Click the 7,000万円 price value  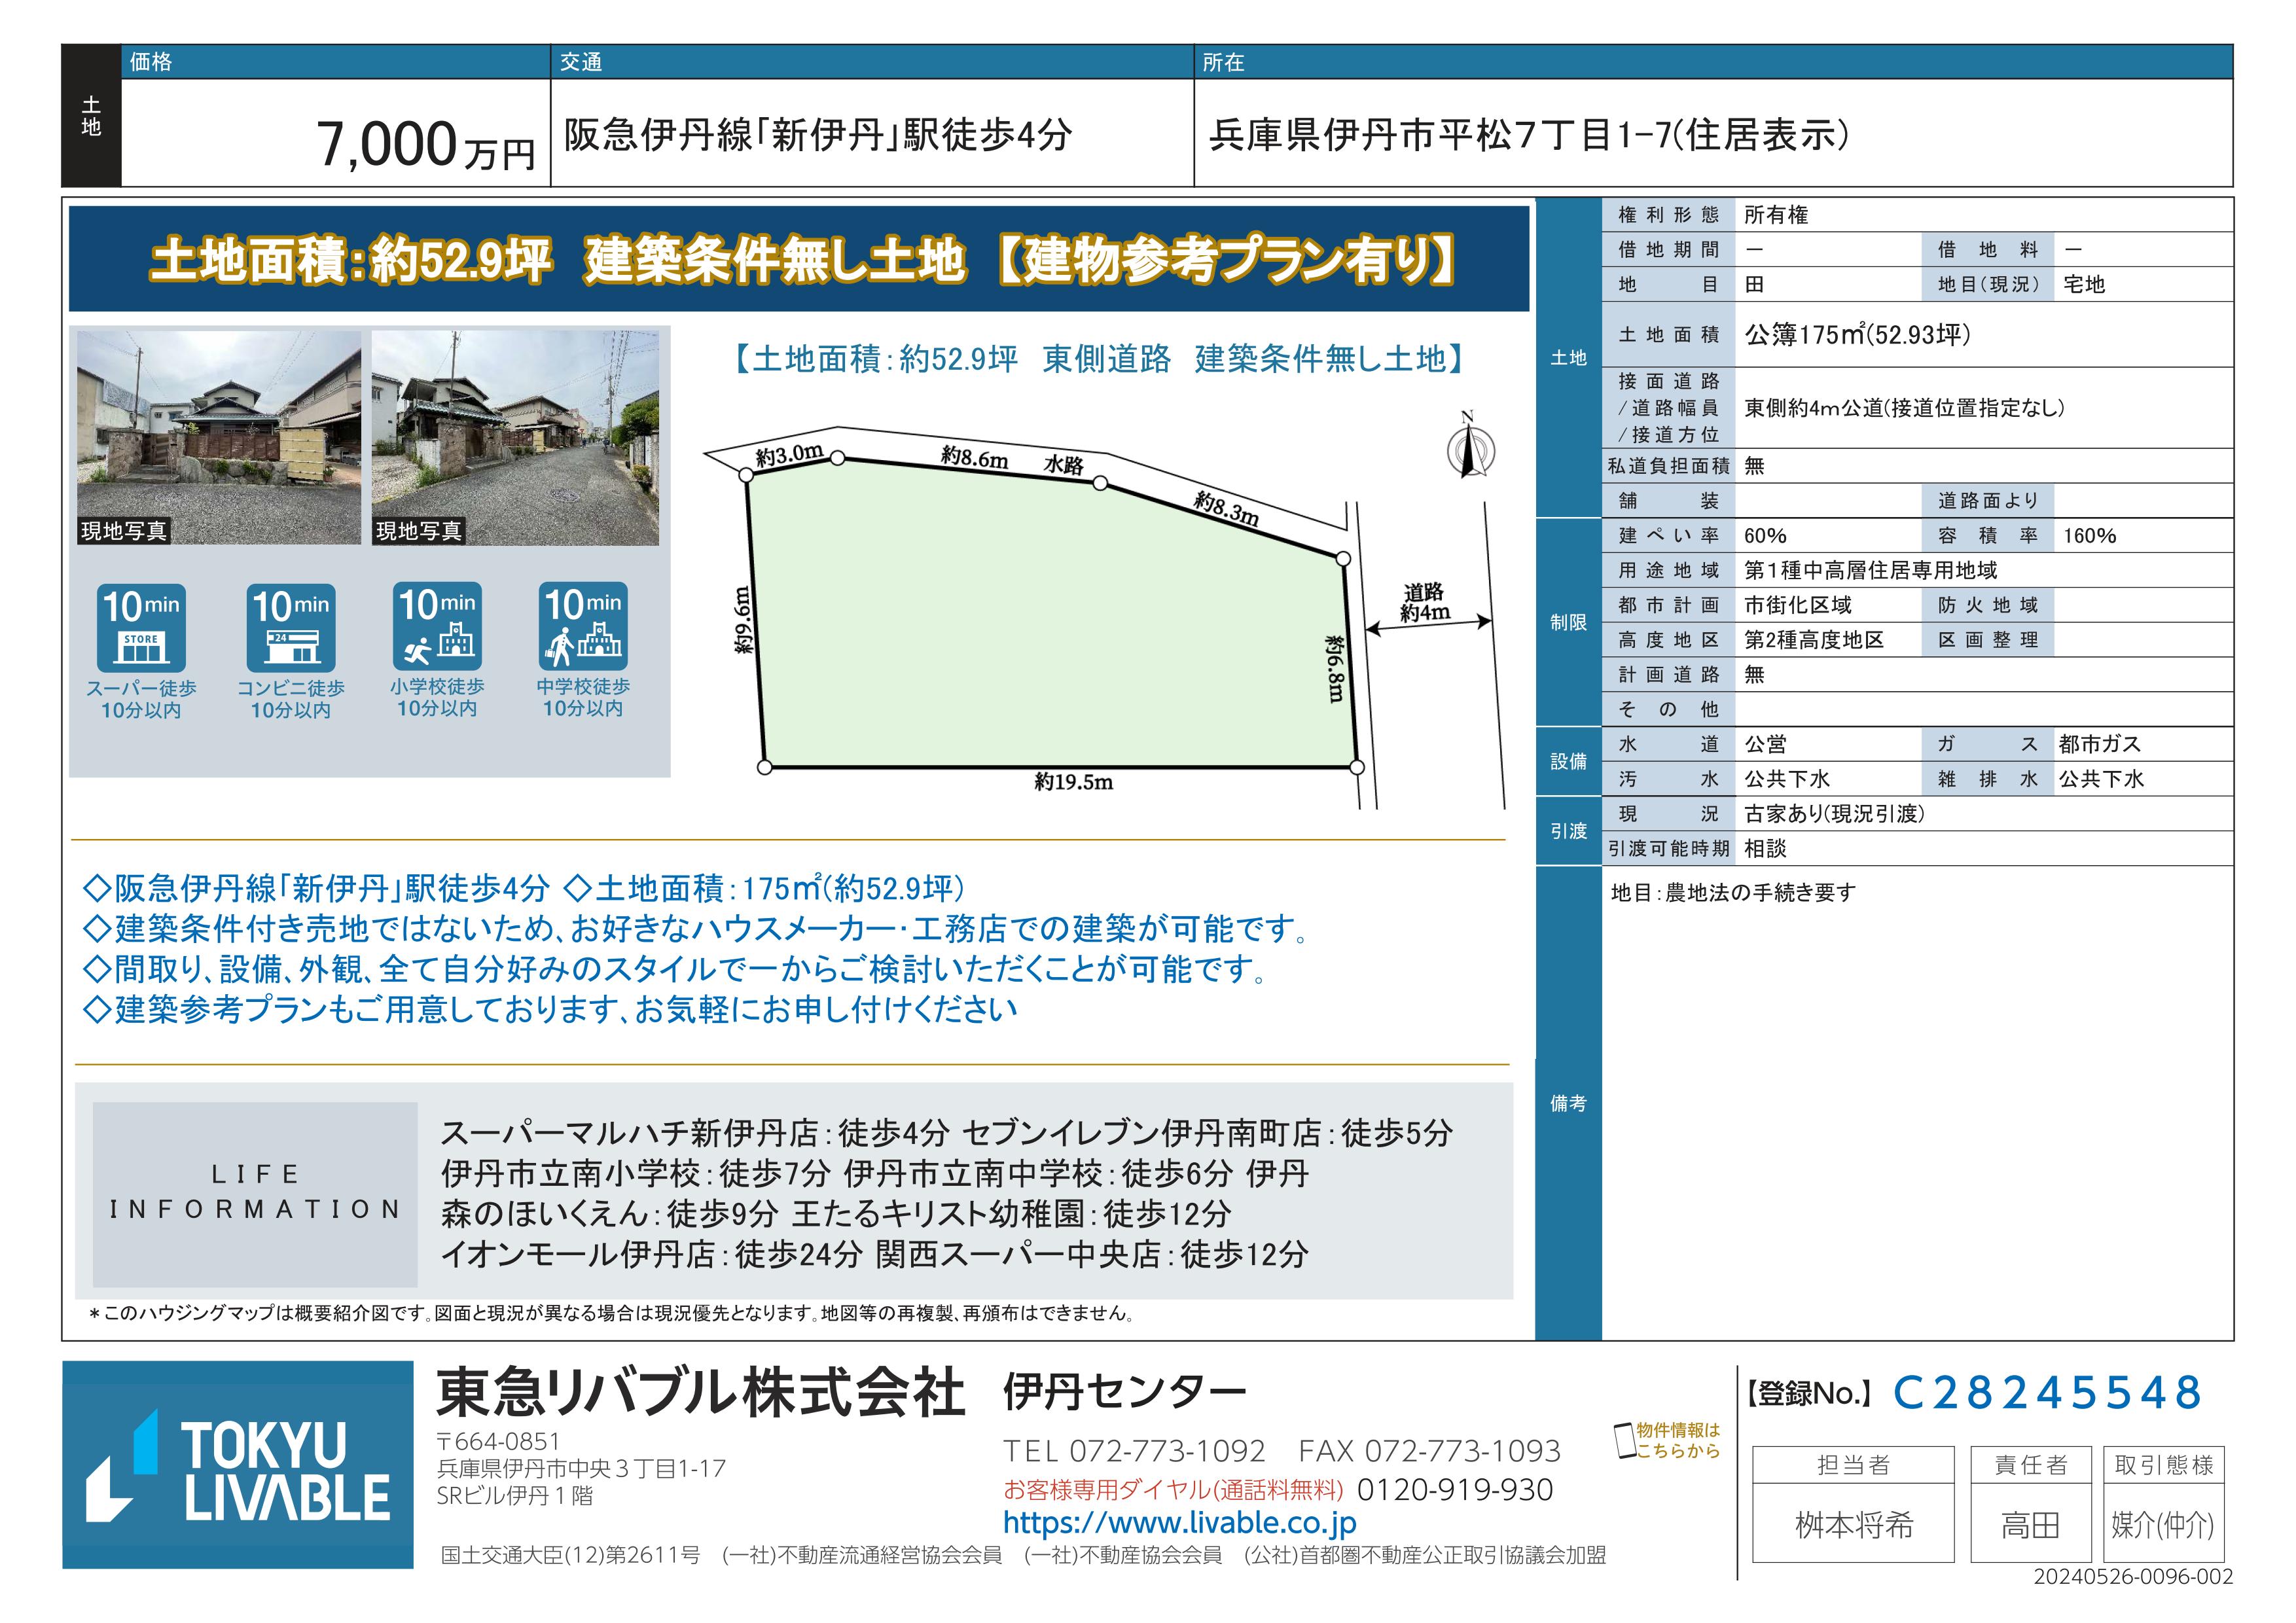[x=426, y=145]
